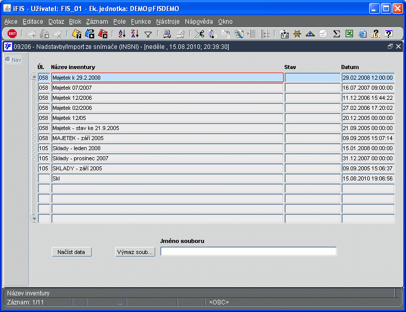The width and height of the screenshot is (406, 312).
Task: Click the magnifier document search icon
Action: [238, 34]
